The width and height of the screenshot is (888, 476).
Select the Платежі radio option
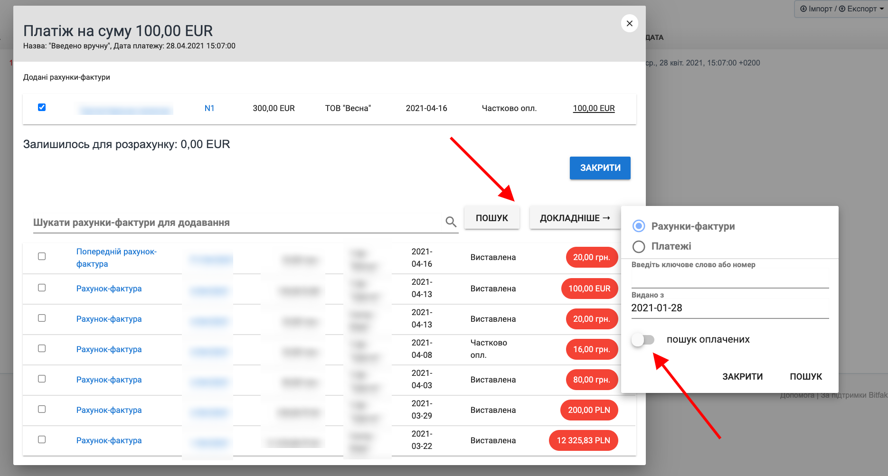coord(639,246)
